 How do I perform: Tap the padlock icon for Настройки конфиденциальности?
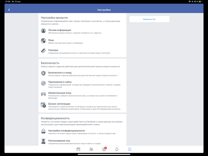[x=43, y=131]
